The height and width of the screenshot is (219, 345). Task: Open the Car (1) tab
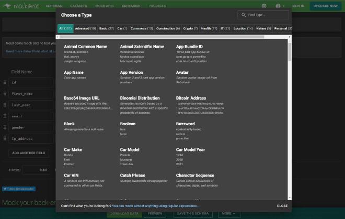(x=122, y=28)
